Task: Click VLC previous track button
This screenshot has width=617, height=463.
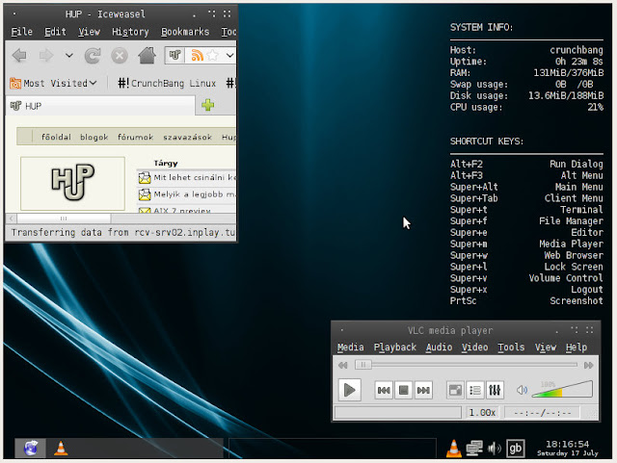Action: click(384, 390)
